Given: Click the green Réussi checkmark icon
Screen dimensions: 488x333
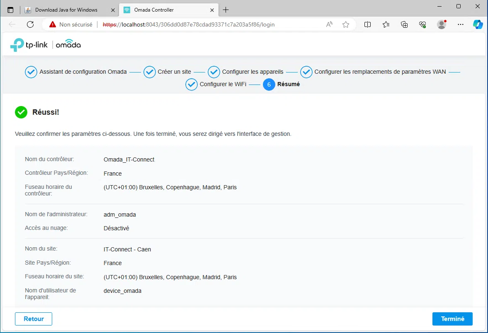Looking at the screenshot, I should click(x=21, y=112).
